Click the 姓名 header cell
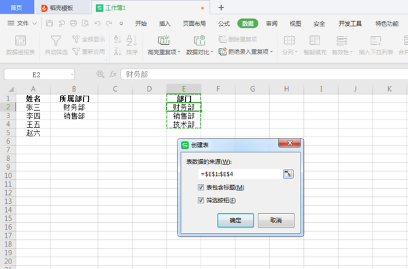This screenshot has height=269, width=408. tap(33, 98)
